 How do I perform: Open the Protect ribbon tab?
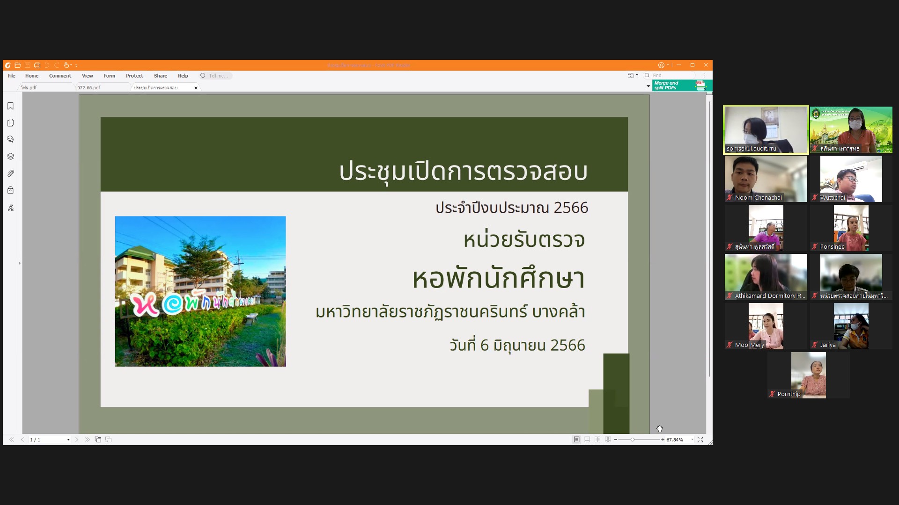coord(134,76)
